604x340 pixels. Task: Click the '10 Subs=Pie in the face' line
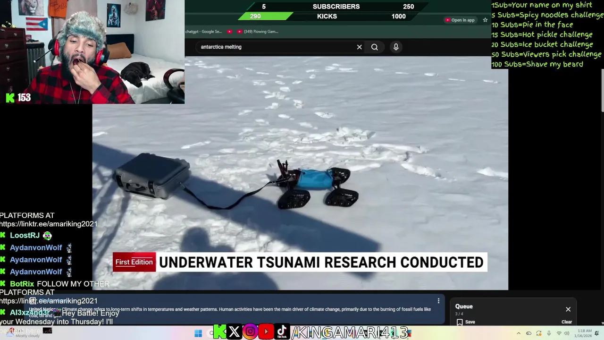point(532,25)
